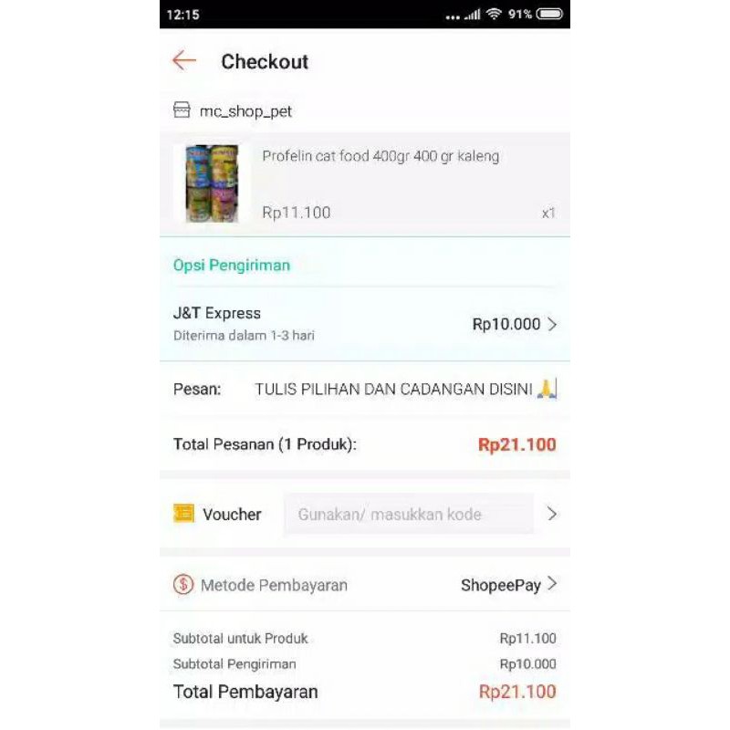
Task: Tap the cellular signal bars icon
Action: pos(473,15)
